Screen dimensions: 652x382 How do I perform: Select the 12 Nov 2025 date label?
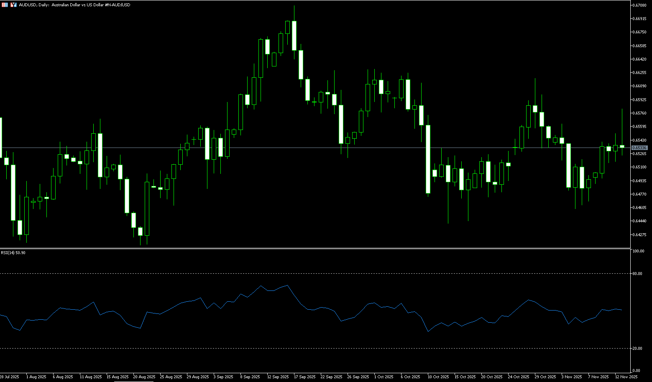coord(626,377)
